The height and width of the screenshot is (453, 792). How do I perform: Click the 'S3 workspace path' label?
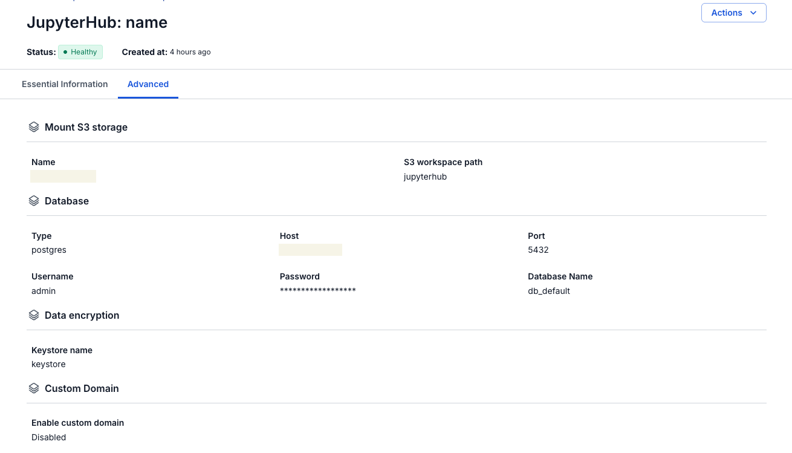(x=443, y=162)
